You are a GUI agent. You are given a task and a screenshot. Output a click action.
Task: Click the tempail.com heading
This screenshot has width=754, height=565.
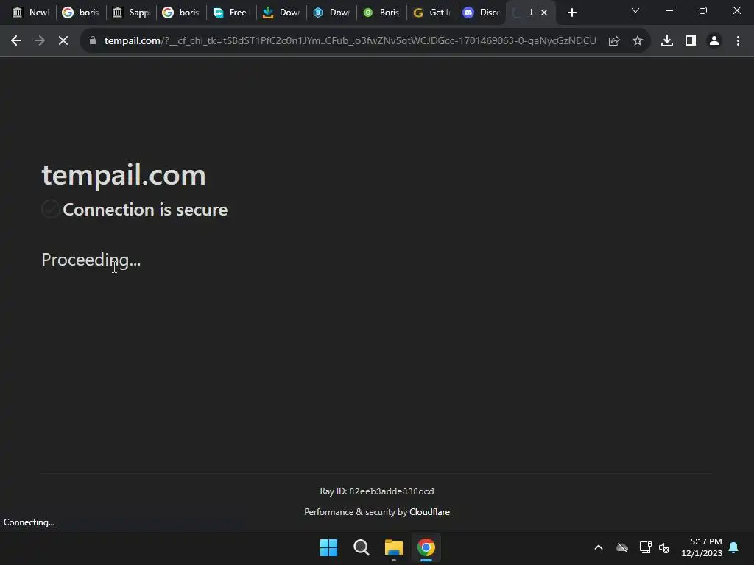pyautogui.click(x=124, y=175)
